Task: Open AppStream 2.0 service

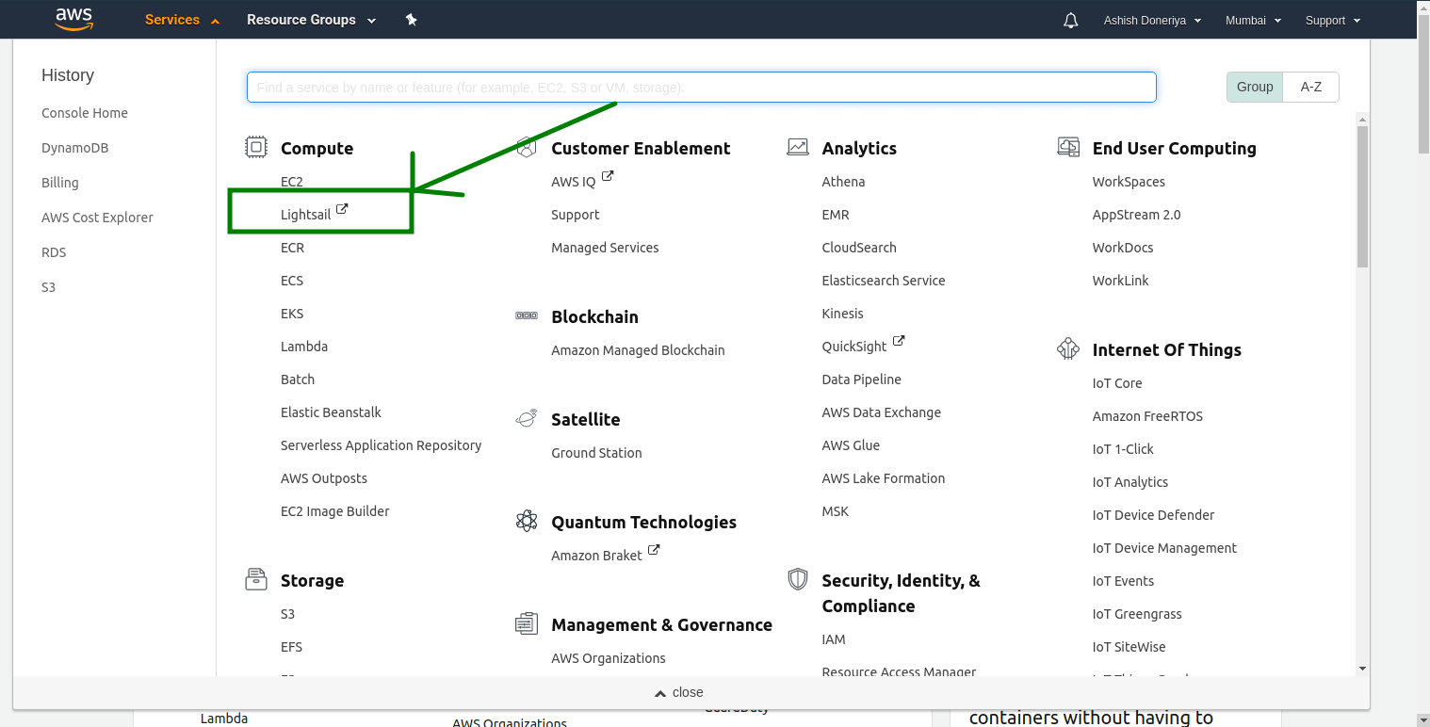Action: (1136, 215)
